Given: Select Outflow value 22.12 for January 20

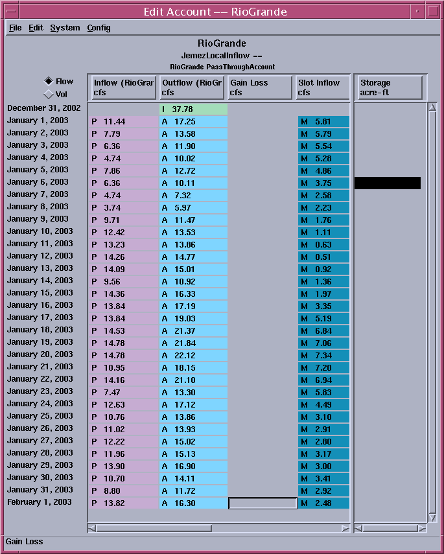Looking at the screenshot, I should pos(193,356).
